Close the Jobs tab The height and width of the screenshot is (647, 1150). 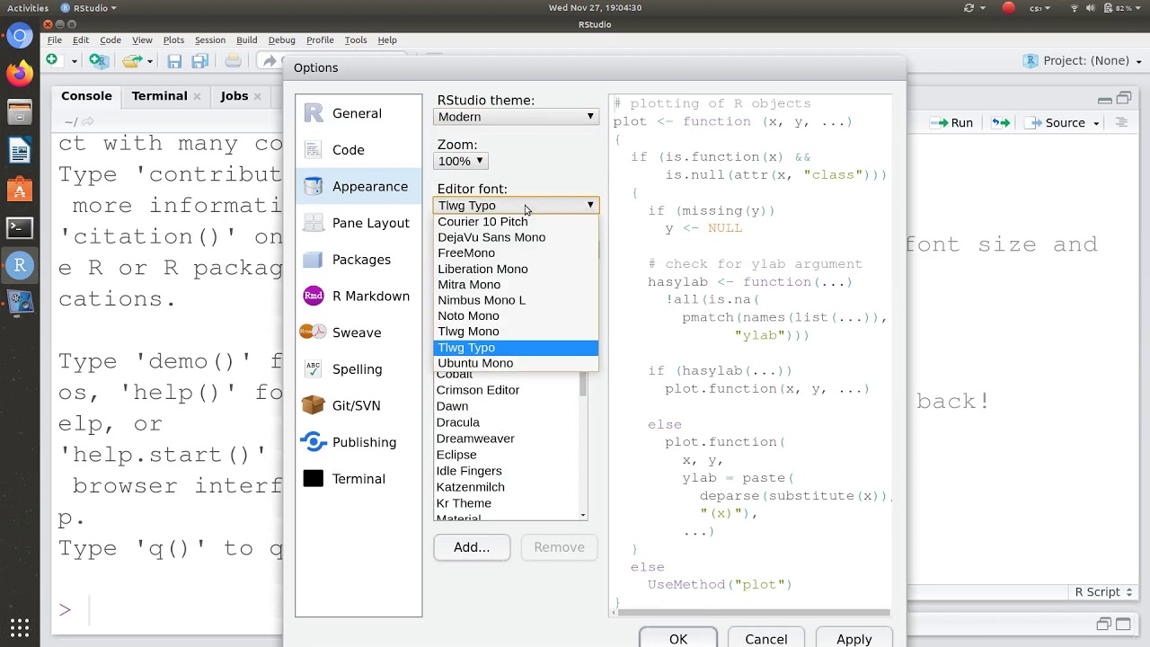coord(257,96)
